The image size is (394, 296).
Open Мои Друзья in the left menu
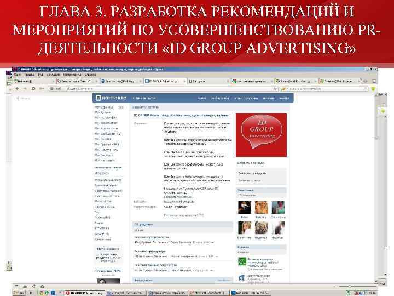(102, 112)
